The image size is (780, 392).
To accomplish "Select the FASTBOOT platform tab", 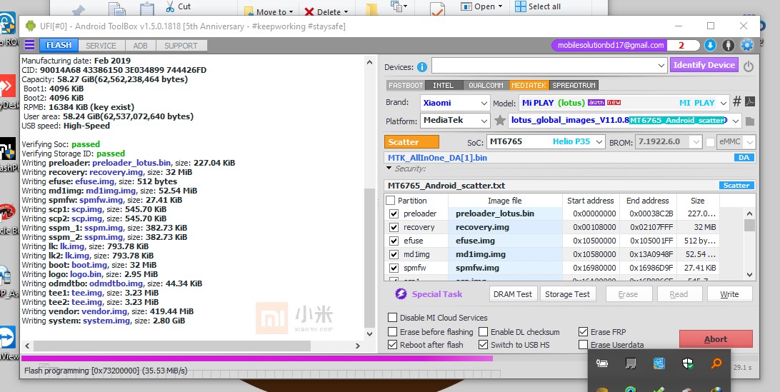I will point(406,86).
